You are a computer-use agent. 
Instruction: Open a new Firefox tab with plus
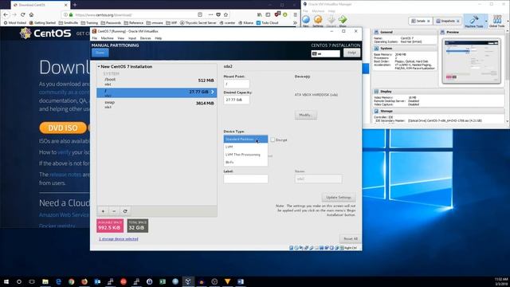click(x=75, y=5)
